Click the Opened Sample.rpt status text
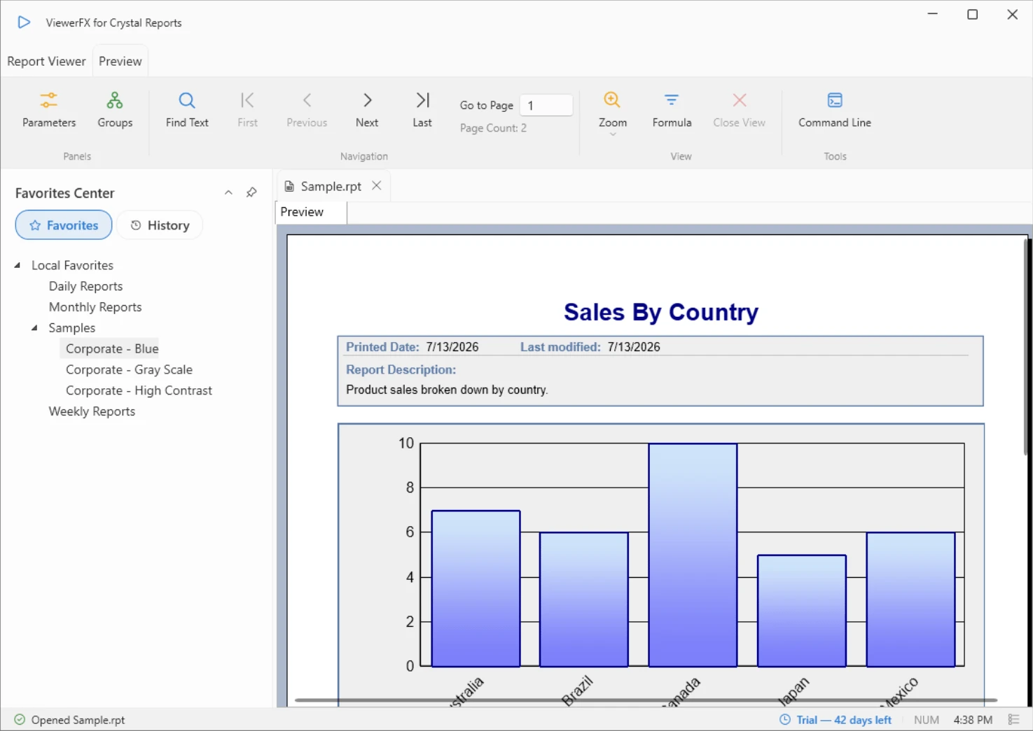This screenshot has width=1033, height=731. tap(78, 720)
